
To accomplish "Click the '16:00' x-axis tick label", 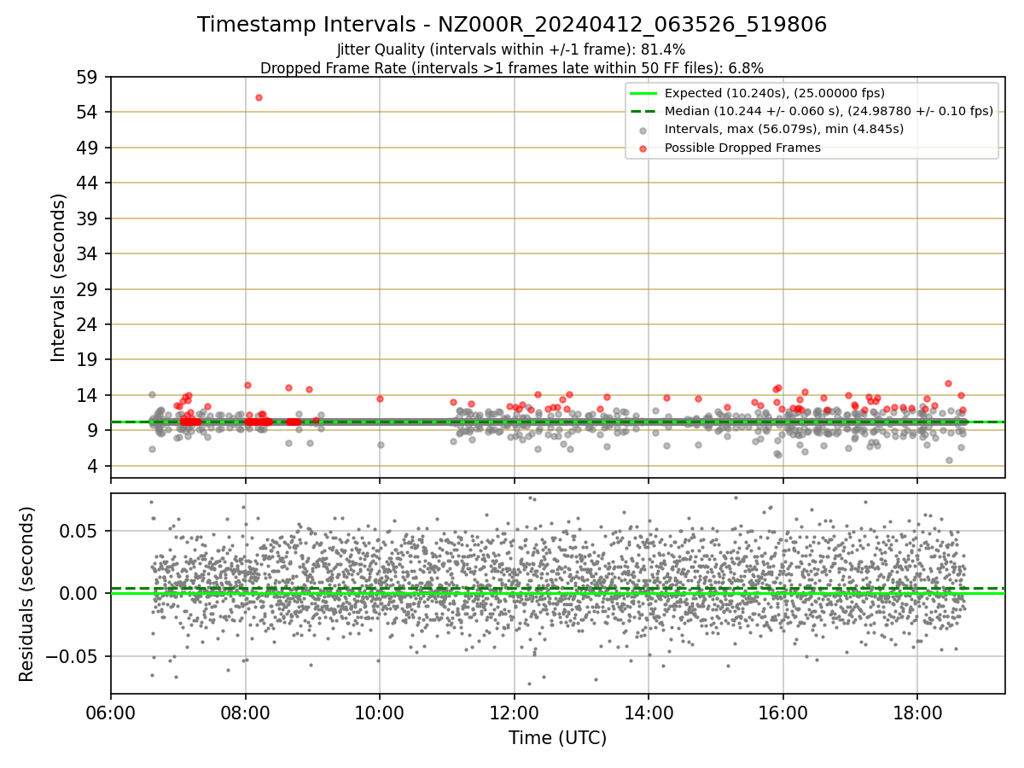I will tap(783, 712).
